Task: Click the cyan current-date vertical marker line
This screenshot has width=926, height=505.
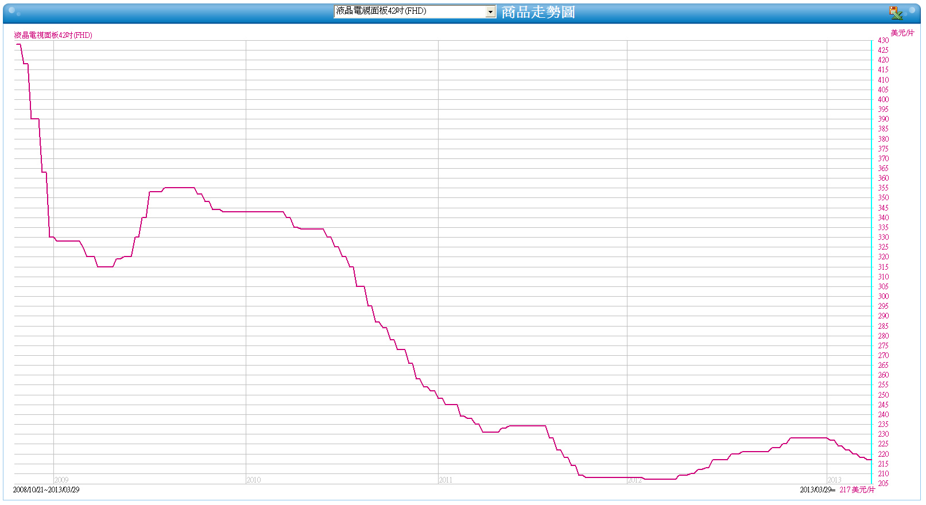Action: coord(871,262)
